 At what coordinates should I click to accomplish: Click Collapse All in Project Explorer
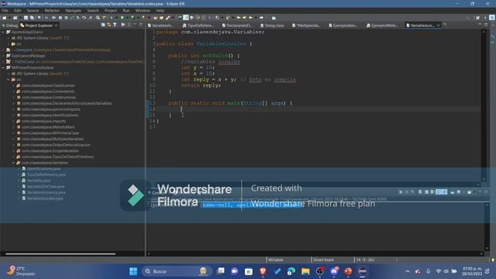(x=103, y=25)
